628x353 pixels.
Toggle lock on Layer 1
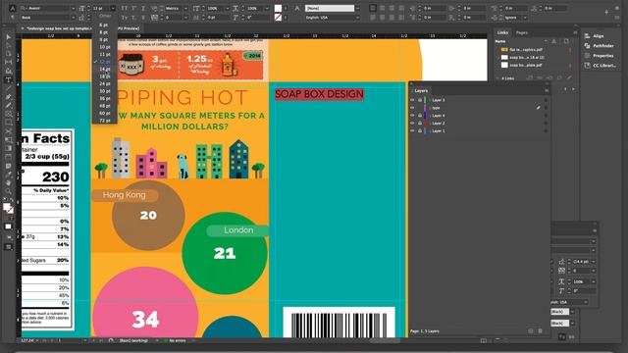[419, 130]
